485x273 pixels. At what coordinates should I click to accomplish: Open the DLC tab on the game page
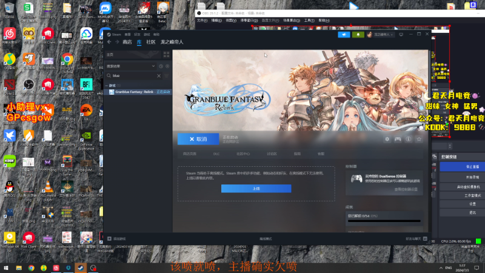pos(216,154)
